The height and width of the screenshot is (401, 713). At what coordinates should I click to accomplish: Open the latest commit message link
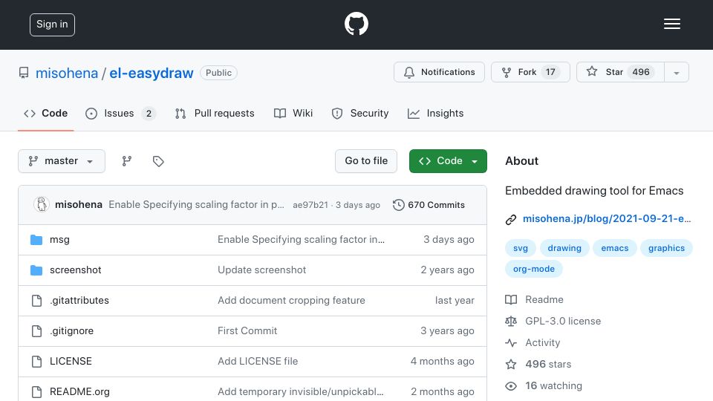pyautogui.click(x=196, y=205)
